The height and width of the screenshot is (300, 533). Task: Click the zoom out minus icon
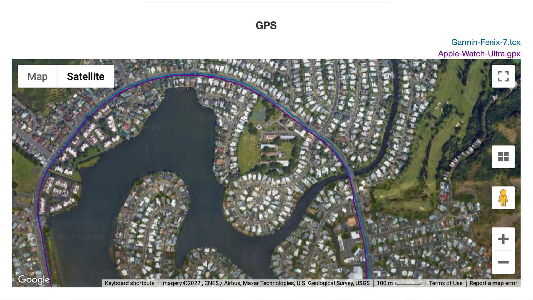503,262
